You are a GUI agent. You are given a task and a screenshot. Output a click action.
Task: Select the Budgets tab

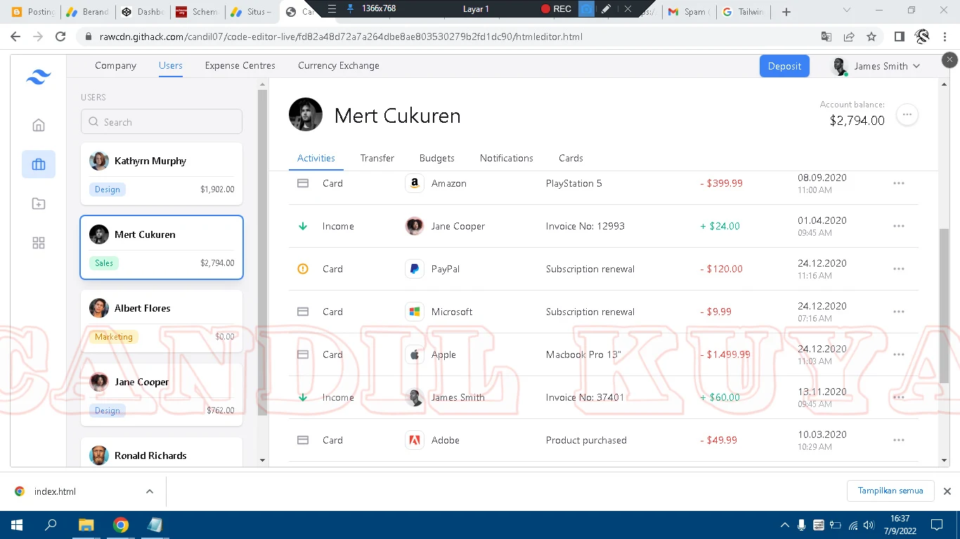click(437, 158)
